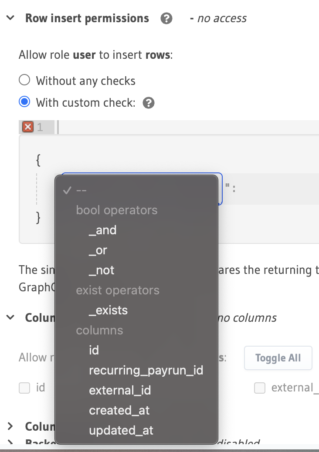Click help icon beside Row insert permissions
Image resolution: width=319 pixels, height=452 pixels.
coord(166,18)
